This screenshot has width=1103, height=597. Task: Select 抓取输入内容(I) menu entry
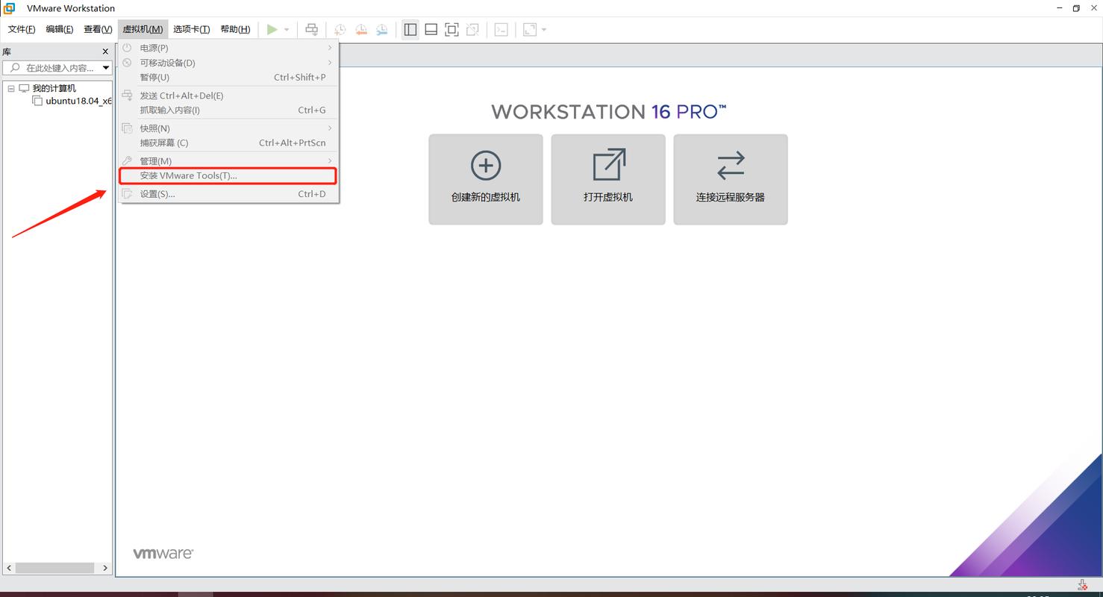[x=228, y=110]
